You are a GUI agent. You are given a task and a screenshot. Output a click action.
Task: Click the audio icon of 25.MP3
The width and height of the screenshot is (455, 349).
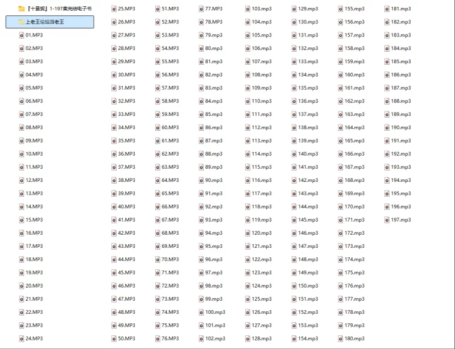[114, 9]
